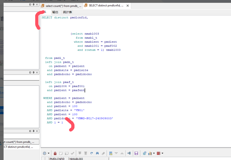The height and width of the screenshot is (160, 231).
Task: Switch to the 统计表 tab
Action: click(67, 12)
